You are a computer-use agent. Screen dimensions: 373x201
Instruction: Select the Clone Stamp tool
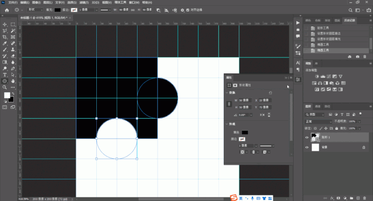point(13,50)
